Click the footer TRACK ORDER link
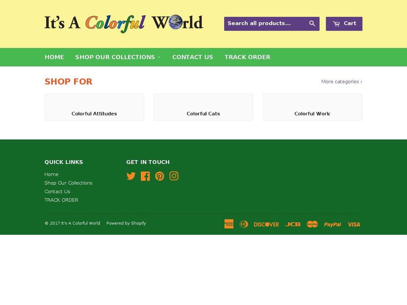Image resolution: width=407 pixels, height=305 pixels. [61, 200]
